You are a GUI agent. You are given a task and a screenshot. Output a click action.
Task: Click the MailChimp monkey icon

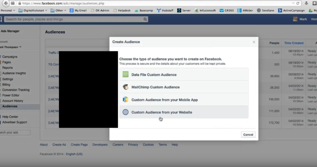pyautogui.click(x=125, y=87)
